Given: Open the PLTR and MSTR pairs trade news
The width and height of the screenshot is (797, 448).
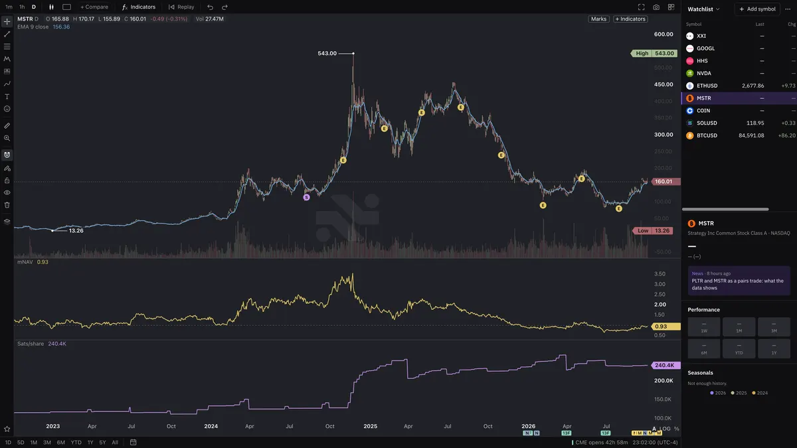Looking at the screenshot, I should (739, 280).
